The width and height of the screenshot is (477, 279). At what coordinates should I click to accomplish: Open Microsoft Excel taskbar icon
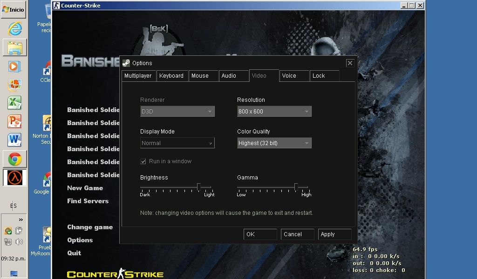pos(15,103)
